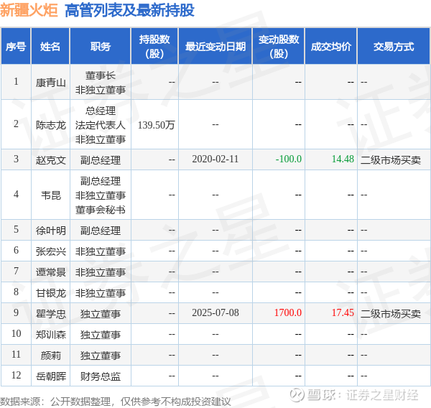This screenshot has height=408, width=431.
Task: Click the 财务总监 position cell
Action: point(101,376)
